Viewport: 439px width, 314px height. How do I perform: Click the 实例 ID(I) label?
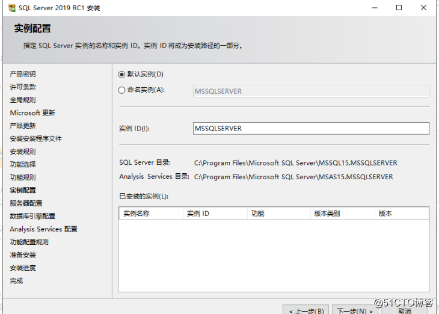tap(134, 128)
